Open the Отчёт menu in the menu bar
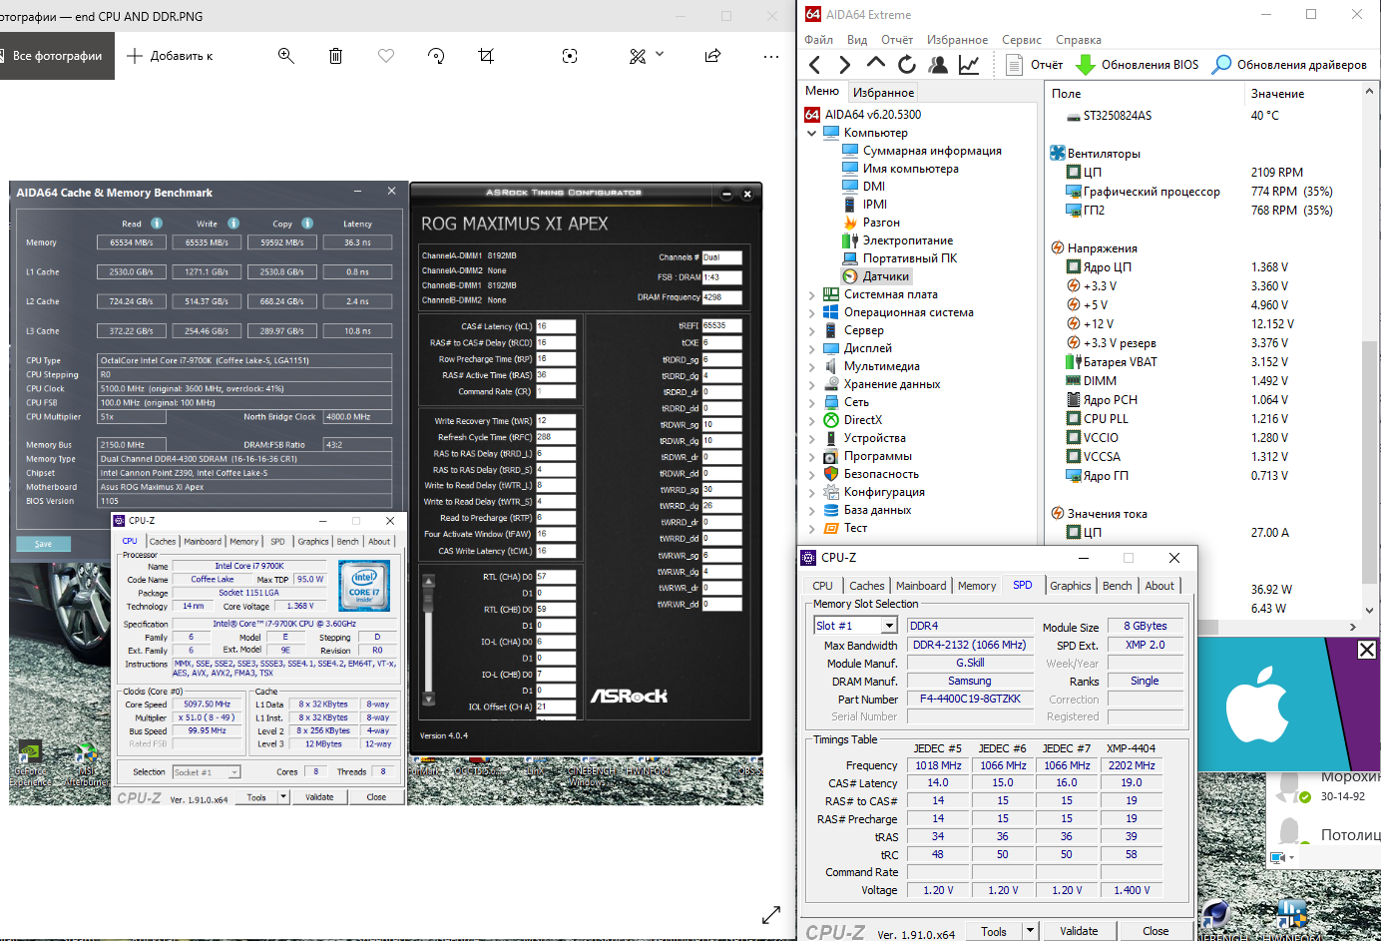Viewport: 1381px width, 941px height. point(897,40)
